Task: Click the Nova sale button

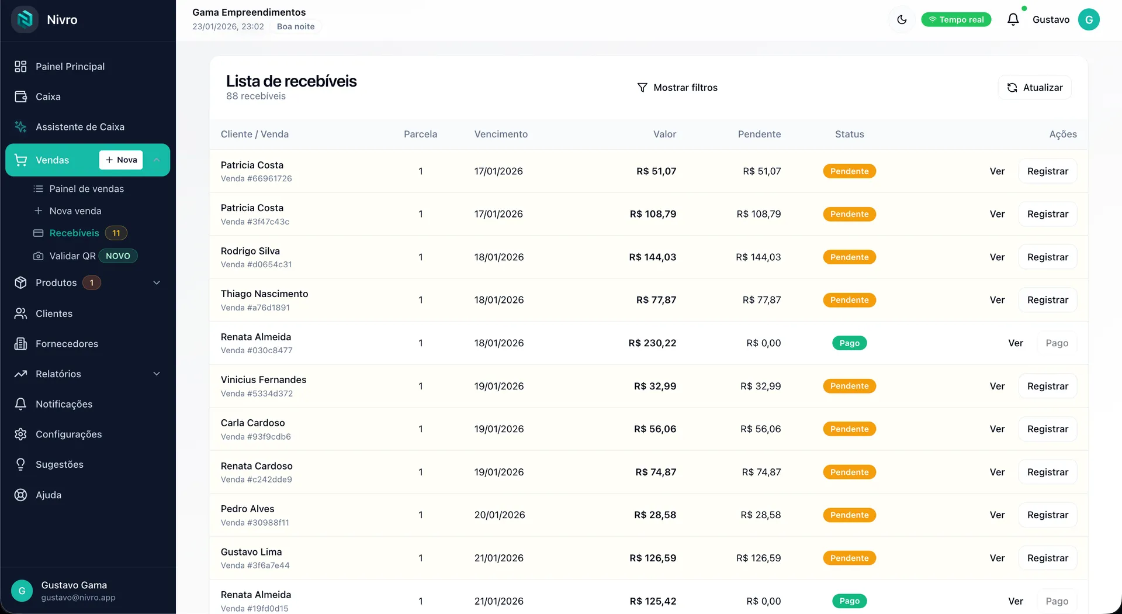Action: (x=121, y=160)
